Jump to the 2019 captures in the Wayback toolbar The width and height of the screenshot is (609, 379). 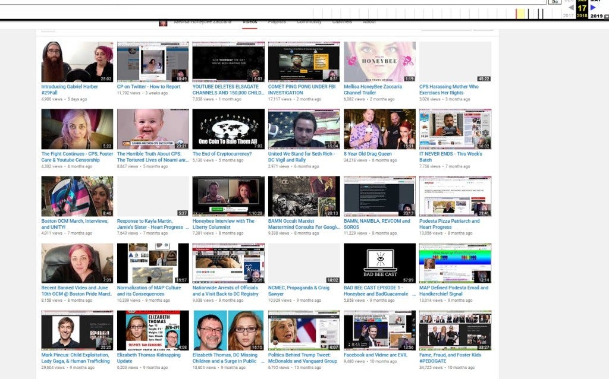[596, 16]
